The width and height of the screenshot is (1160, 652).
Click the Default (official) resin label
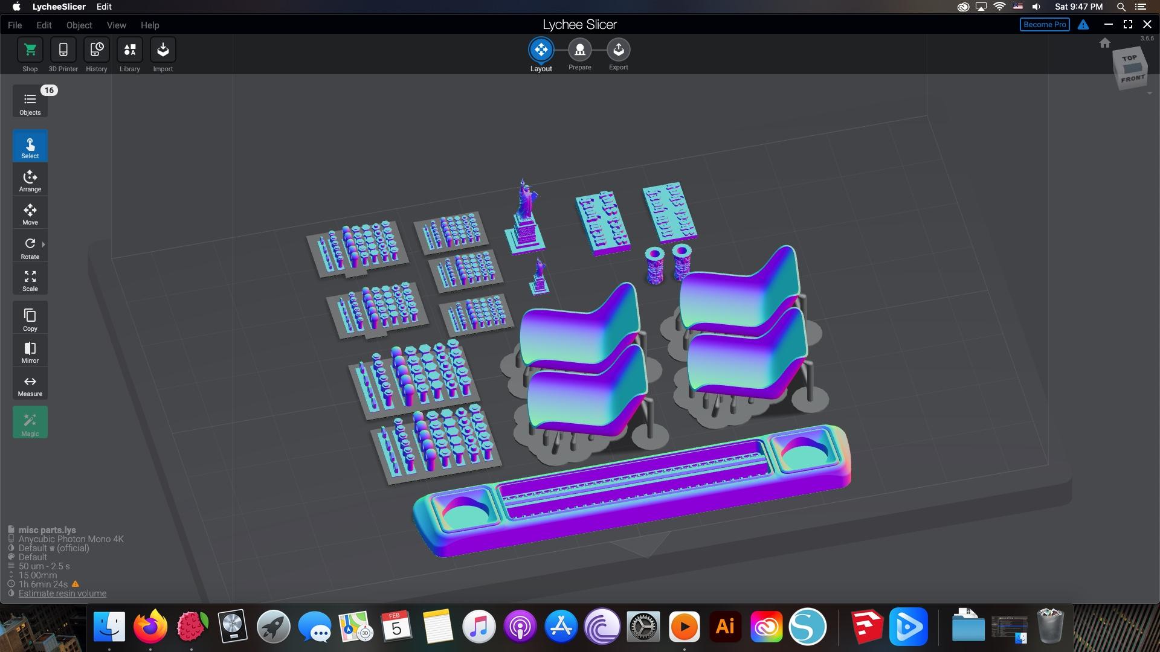point(54,548)
